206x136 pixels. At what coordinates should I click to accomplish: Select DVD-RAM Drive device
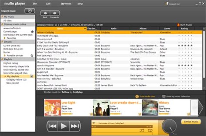point(13,49)
